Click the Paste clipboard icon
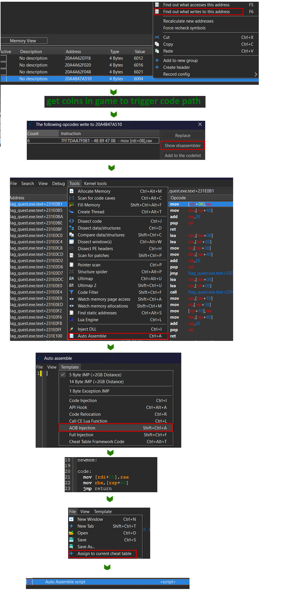Viewport: 285px width, 595px height. (x=157, y=51)
